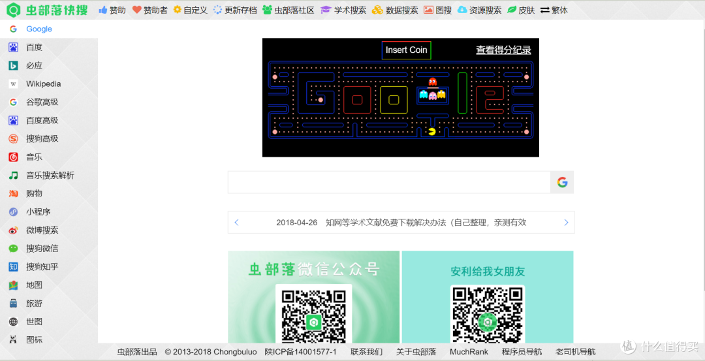This screenshot has height=361, width=705.
Task: Click the 搜狗知乎 Zhihu icon
Action: coord(13,267)
